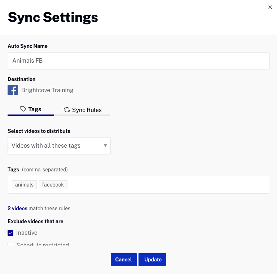The image size is (277, 274).
Task: Open the Sync Rules tab
Action: (x=83, y=110)
